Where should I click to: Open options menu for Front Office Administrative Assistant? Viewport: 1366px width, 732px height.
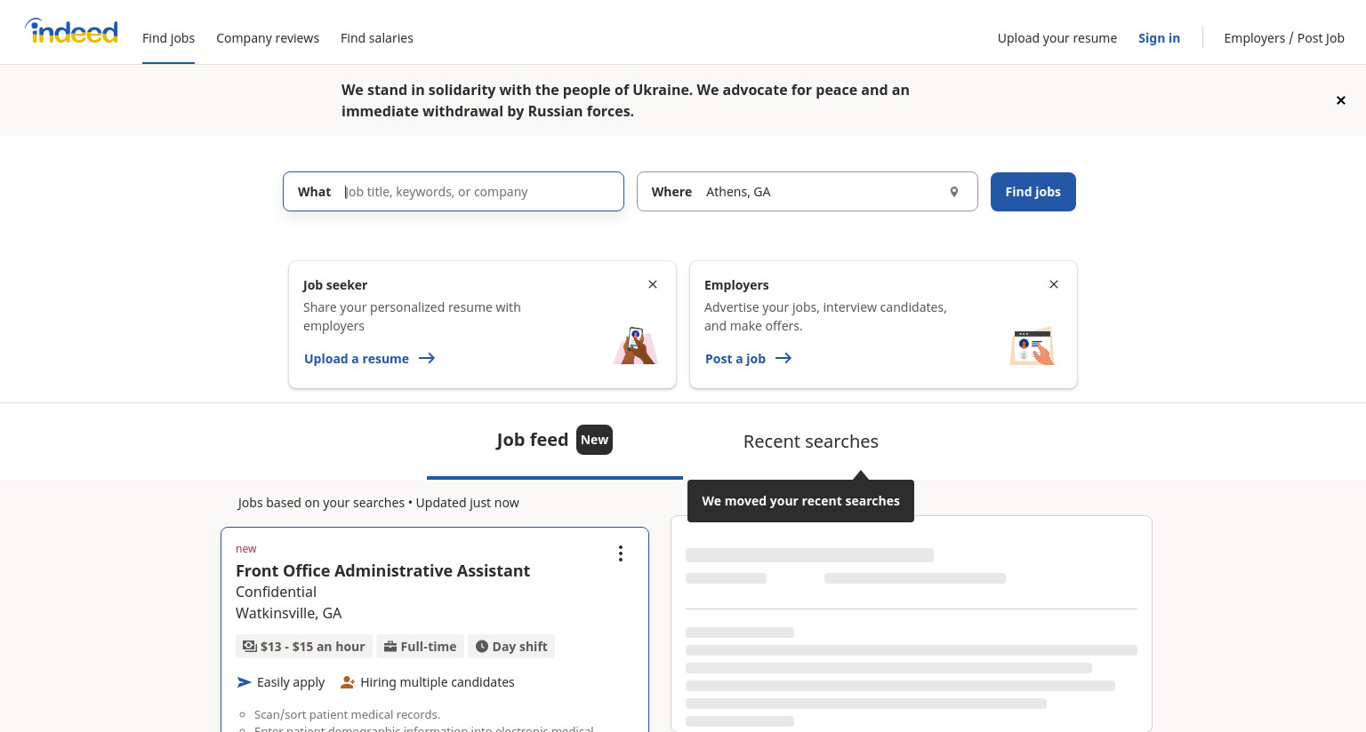click(621, 553)
